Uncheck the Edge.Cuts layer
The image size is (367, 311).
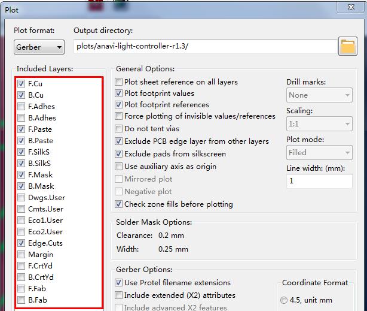point(21,243)
